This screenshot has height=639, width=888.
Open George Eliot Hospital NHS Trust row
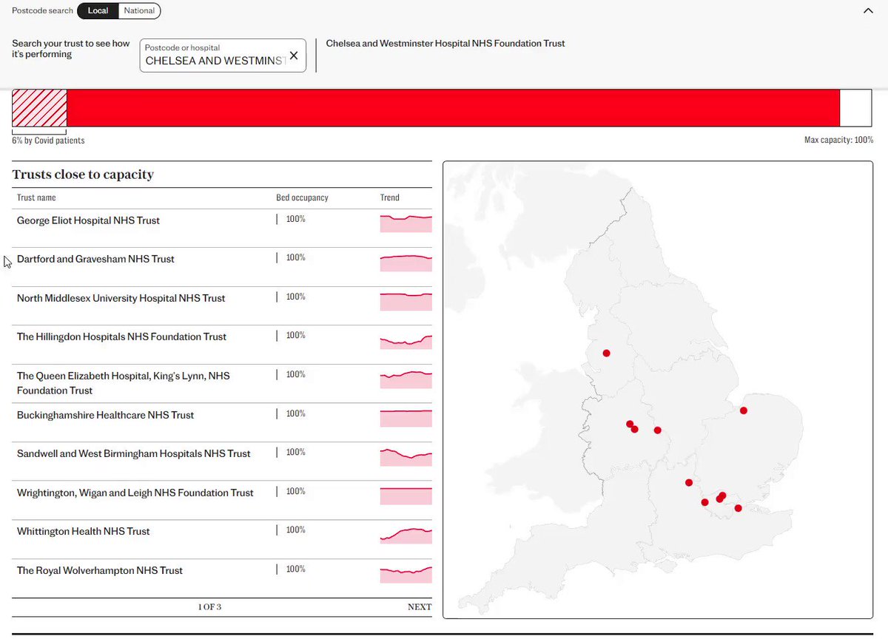point(222,228)
